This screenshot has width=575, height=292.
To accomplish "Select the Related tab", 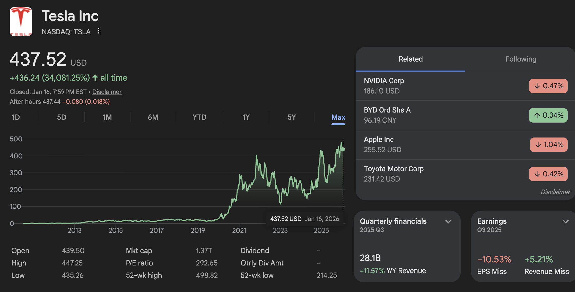I will (411, 59).
